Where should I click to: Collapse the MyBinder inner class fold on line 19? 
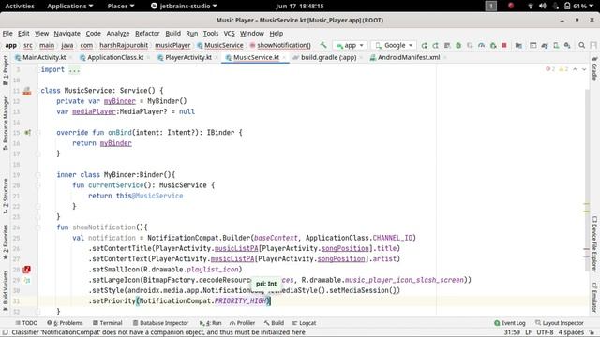[37, 175]
